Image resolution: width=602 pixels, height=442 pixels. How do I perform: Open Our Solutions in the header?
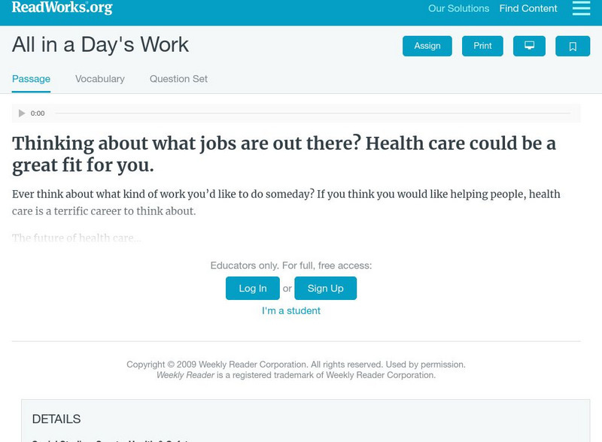click(458, 9)
